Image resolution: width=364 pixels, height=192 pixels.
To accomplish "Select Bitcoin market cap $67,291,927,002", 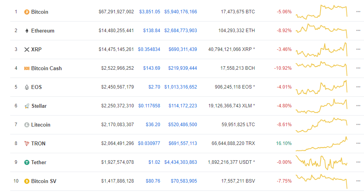I will [x=116, y=12].
